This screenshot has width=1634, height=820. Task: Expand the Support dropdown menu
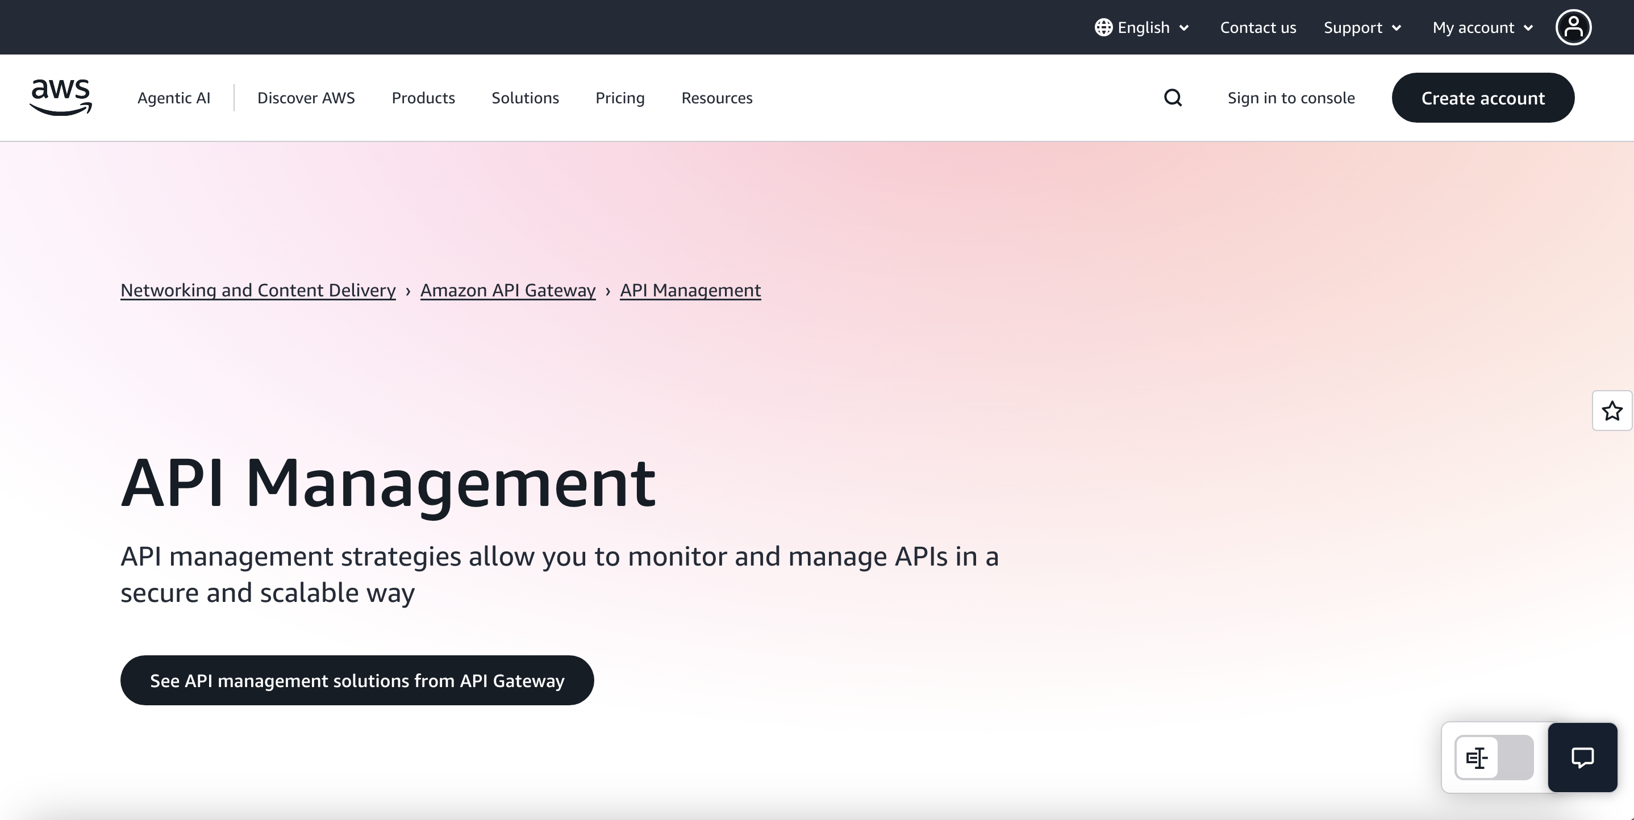[x=1362, y=27]
